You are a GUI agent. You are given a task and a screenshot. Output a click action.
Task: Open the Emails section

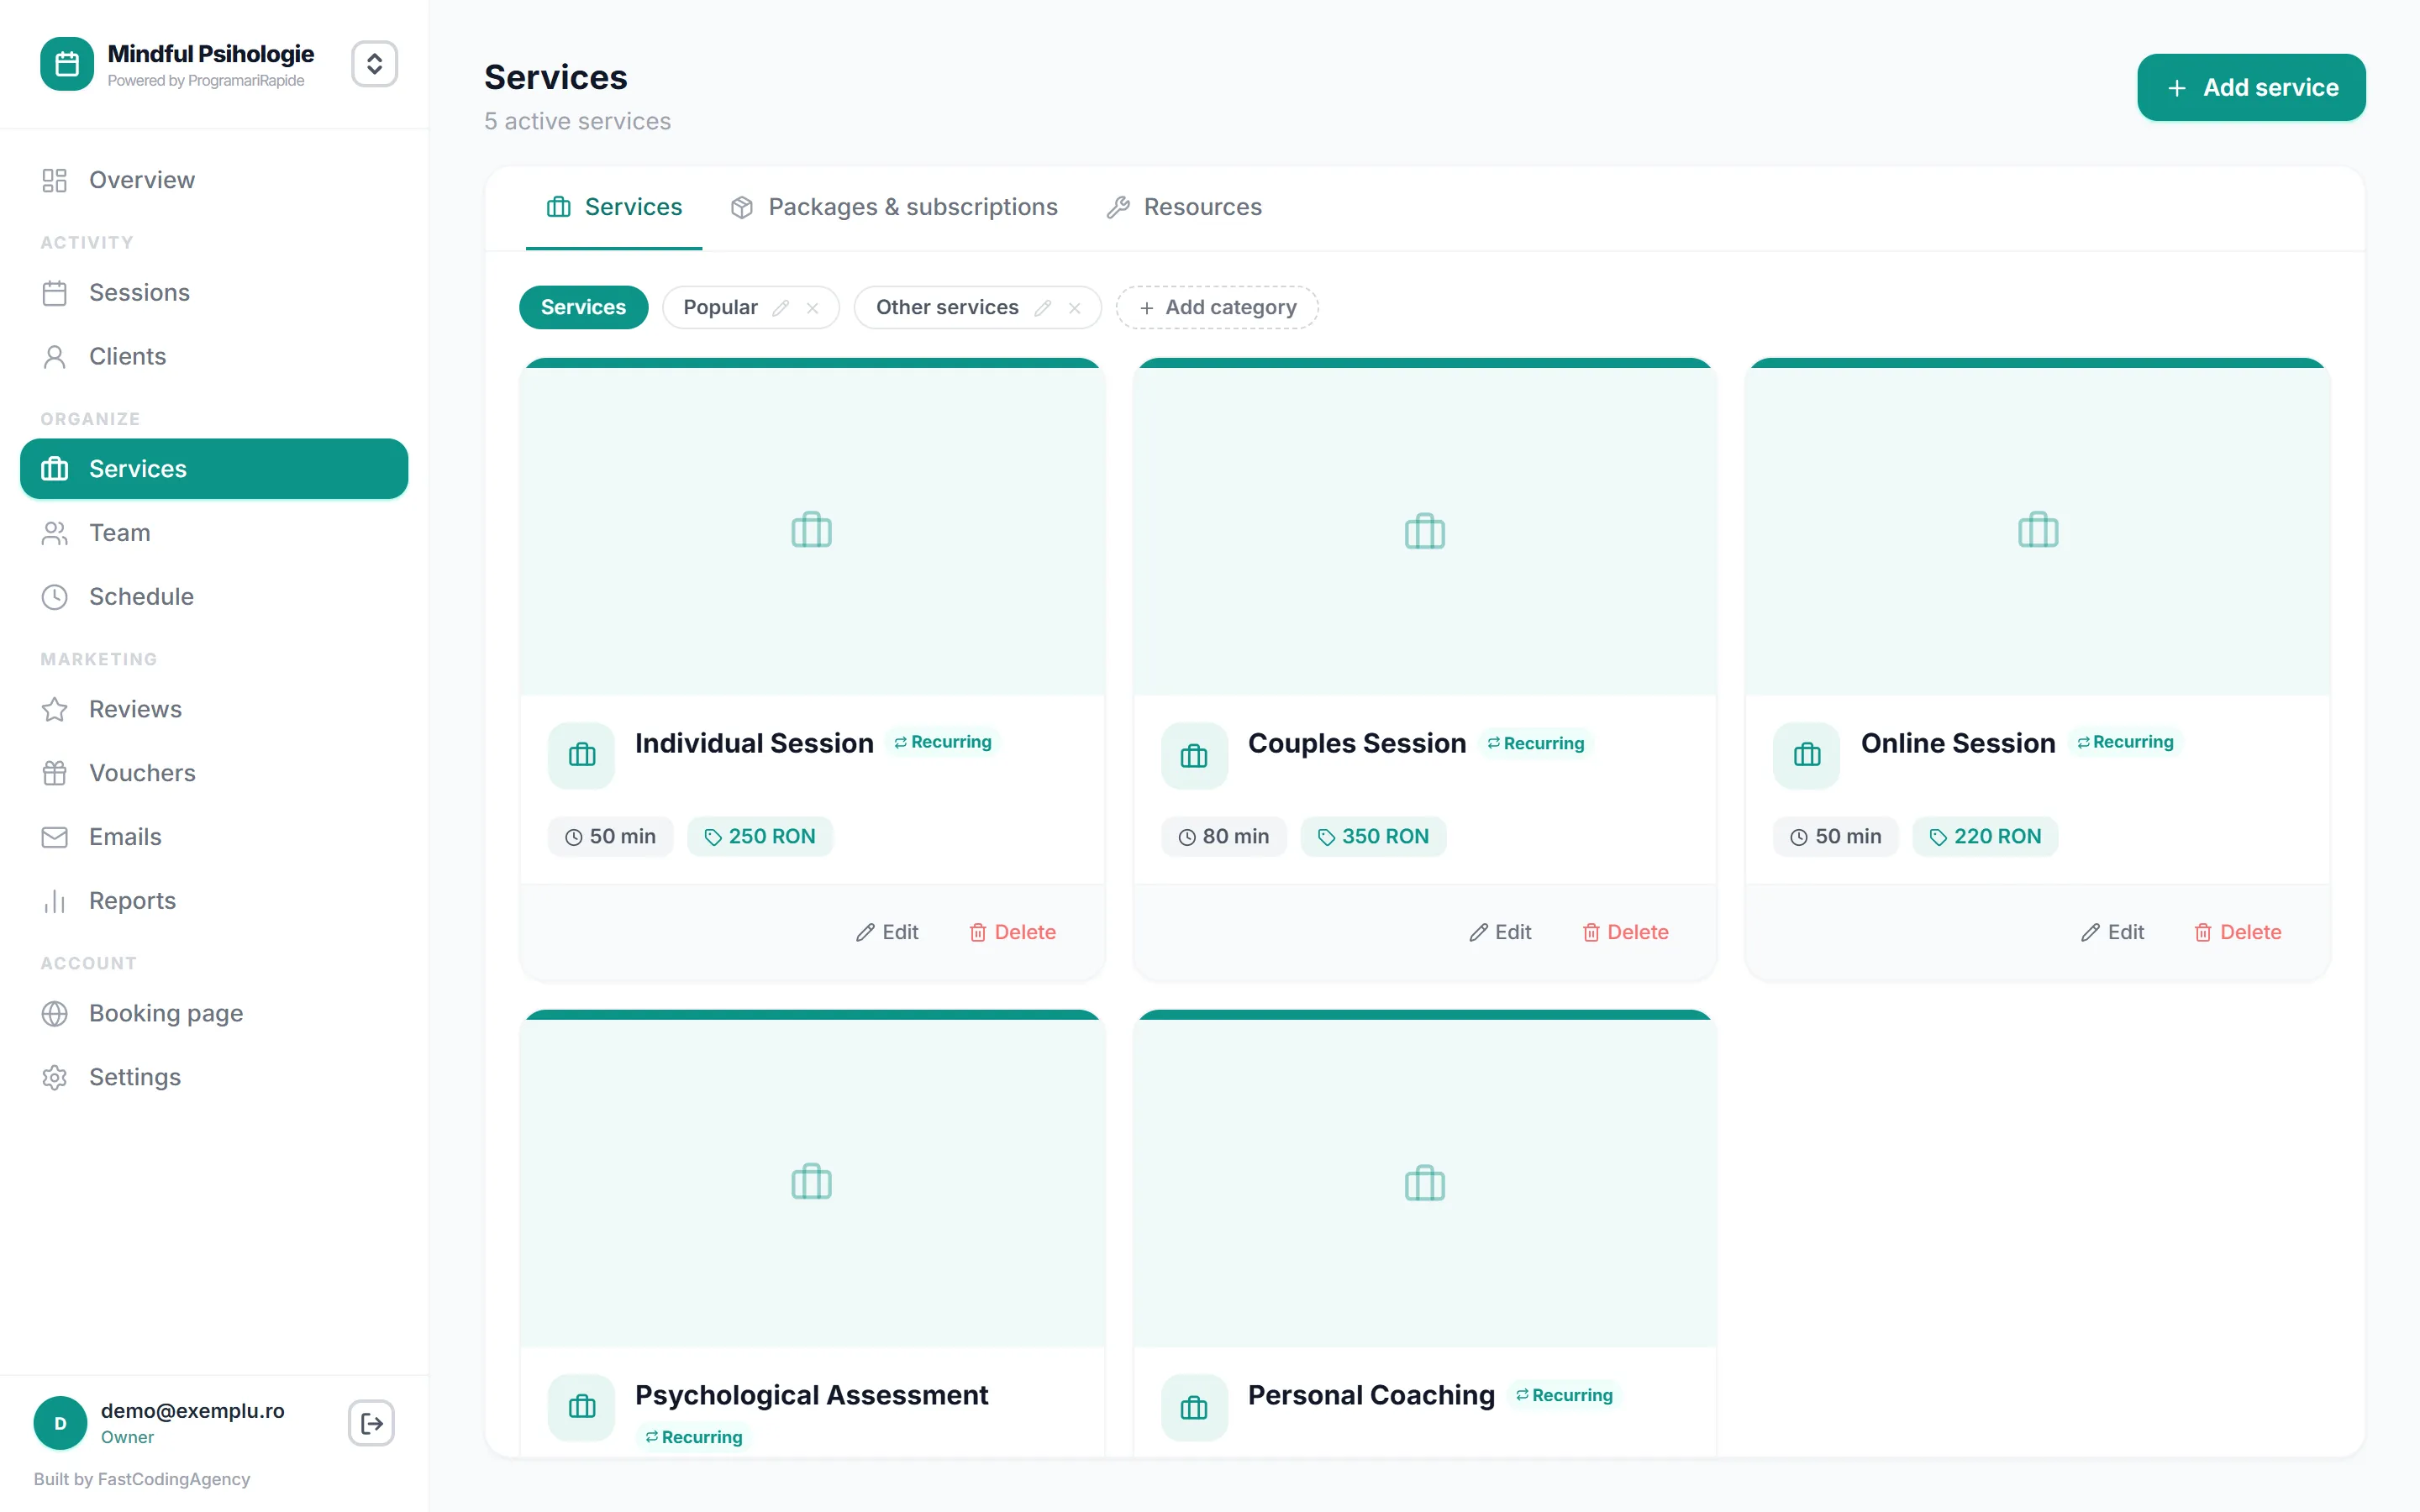point(214,837)
